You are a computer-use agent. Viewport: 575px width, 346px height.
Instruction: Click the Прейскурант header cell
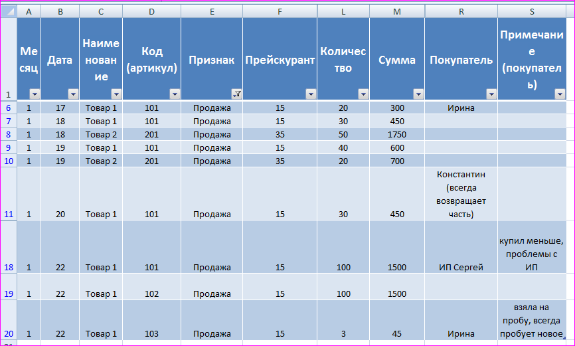tap(280, 58)
